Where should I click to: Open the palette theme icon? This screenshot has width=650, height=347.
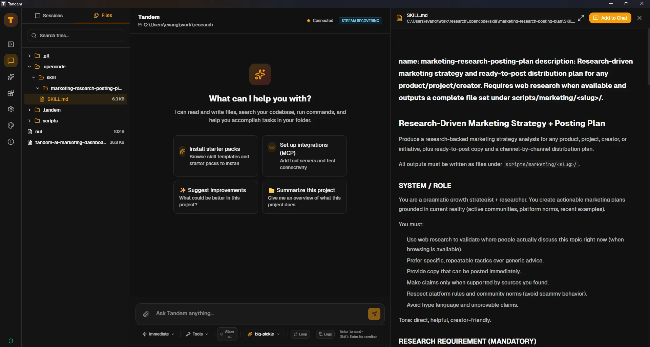pyautogui.click(x=11, y=125)
